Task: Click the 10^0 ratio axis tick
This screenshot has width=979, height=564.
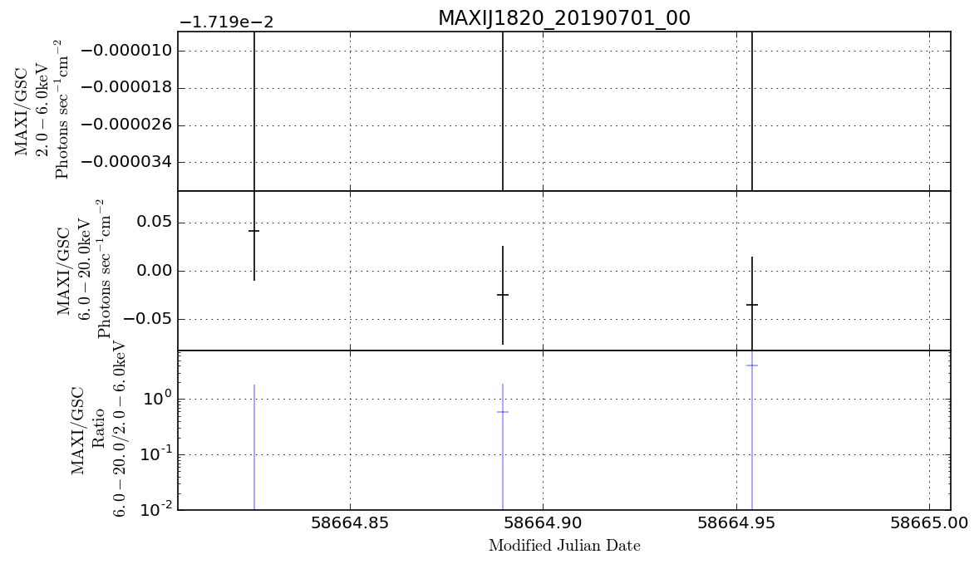Action: [157, 398]
